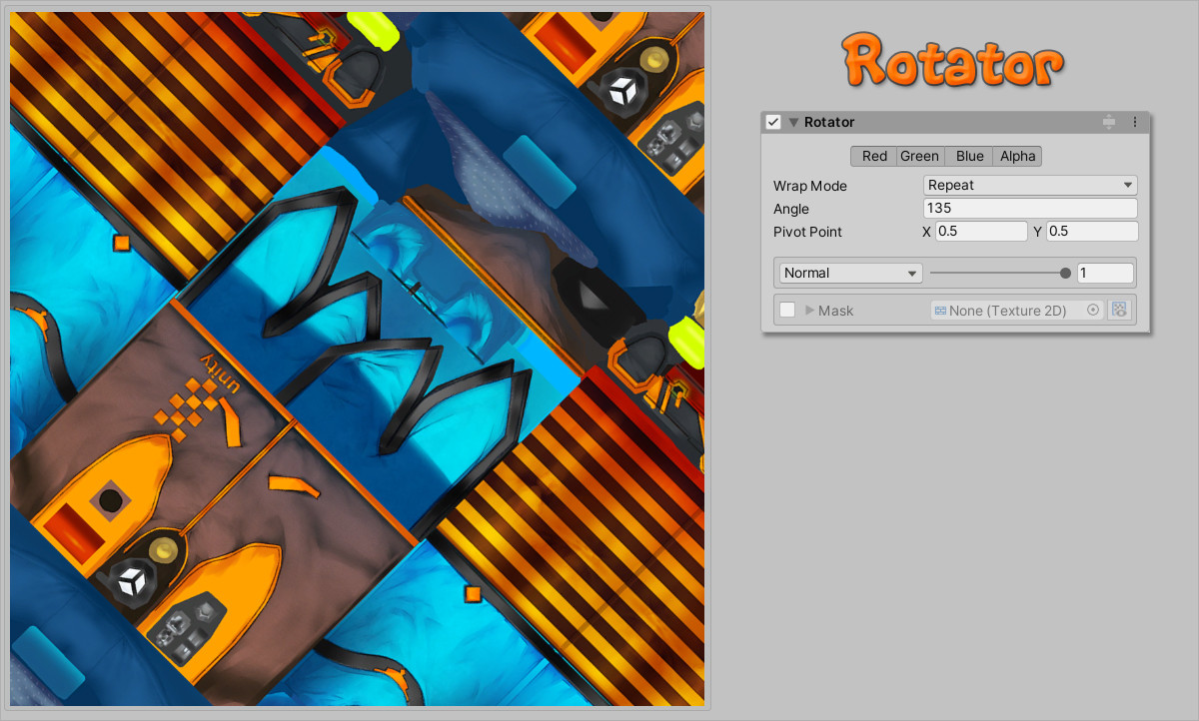Click the Pivot Point label
Image resolution: width=1199 pixels, height=721 pixels.
coord(807,232)
